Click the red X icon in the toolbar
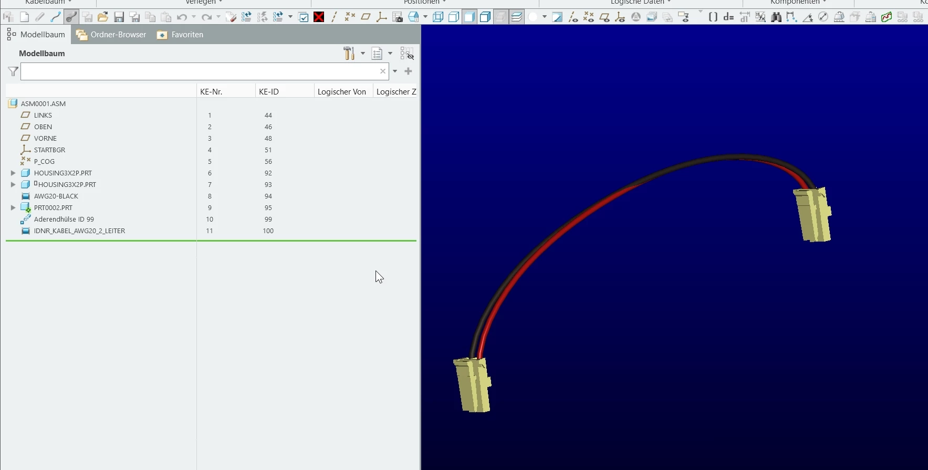Image resolution: width=928 pixels, height=470 pixels. (x=319, y=17)
